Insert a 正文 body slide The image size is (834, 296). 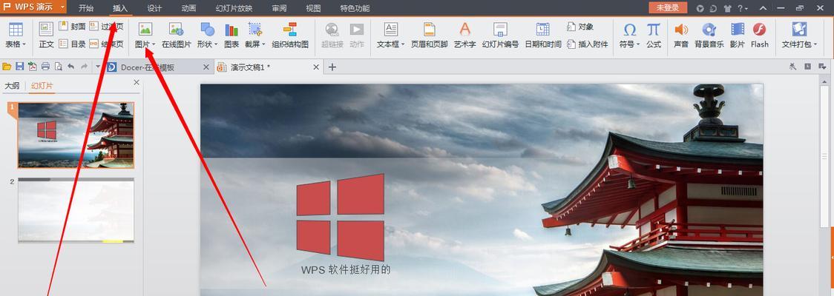point(46,36)
